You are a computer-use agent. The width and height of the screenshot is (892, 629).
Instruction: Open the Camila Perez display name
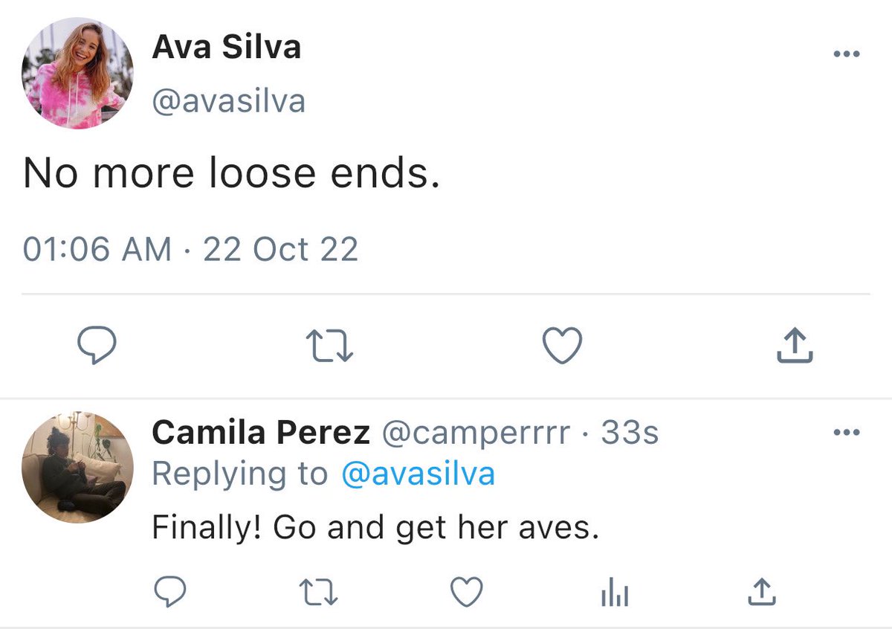click(262, 433)
